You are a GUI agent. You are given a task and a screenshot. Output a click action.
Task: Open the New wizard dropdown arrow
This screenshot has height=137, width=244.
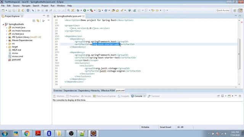tap(6, 10)
